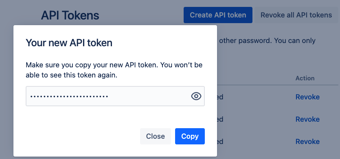Viewport: 340px width, 159px height.
Task: Click the 'Your new API token' title
Action: (x=69, y=43)
